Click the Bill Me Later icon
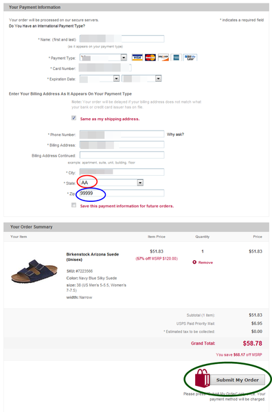Viewport: 272px width, 412px height. coord(190,57)
